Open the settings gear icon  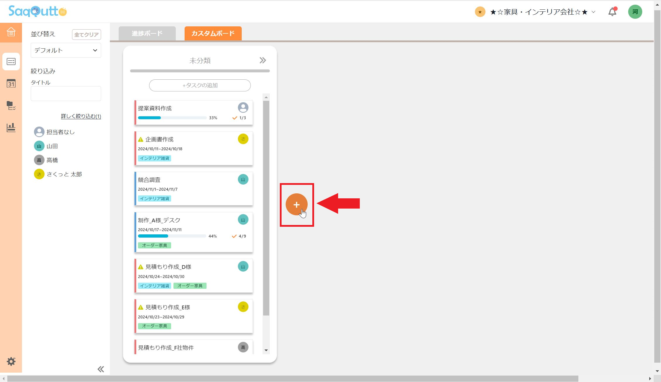11,361
